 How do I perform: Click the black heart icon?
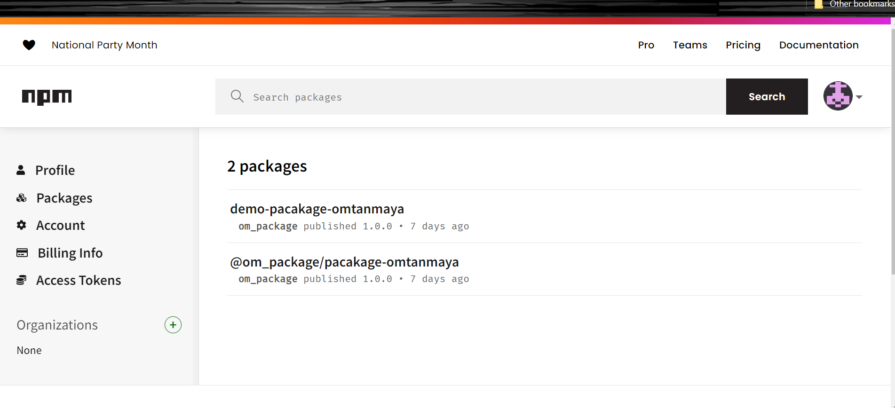pyautogui.click(x=29, y=45)
